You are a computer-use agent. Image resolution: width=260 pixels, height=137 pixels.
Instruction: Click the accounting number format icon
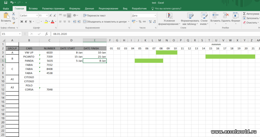(133, 21)
